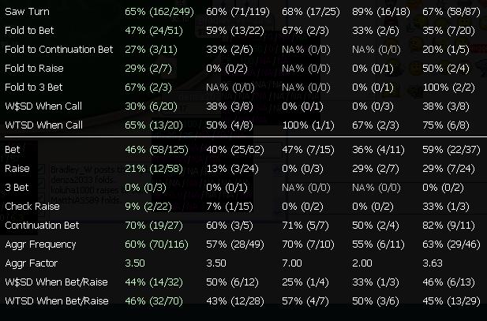Click the smiley at the Fold to Raise row

(x=479, y=69)
